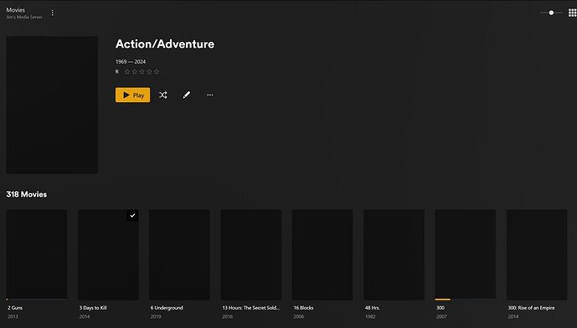
Task: Click the 48 Hrs. title
Action: tap(372, 308)
